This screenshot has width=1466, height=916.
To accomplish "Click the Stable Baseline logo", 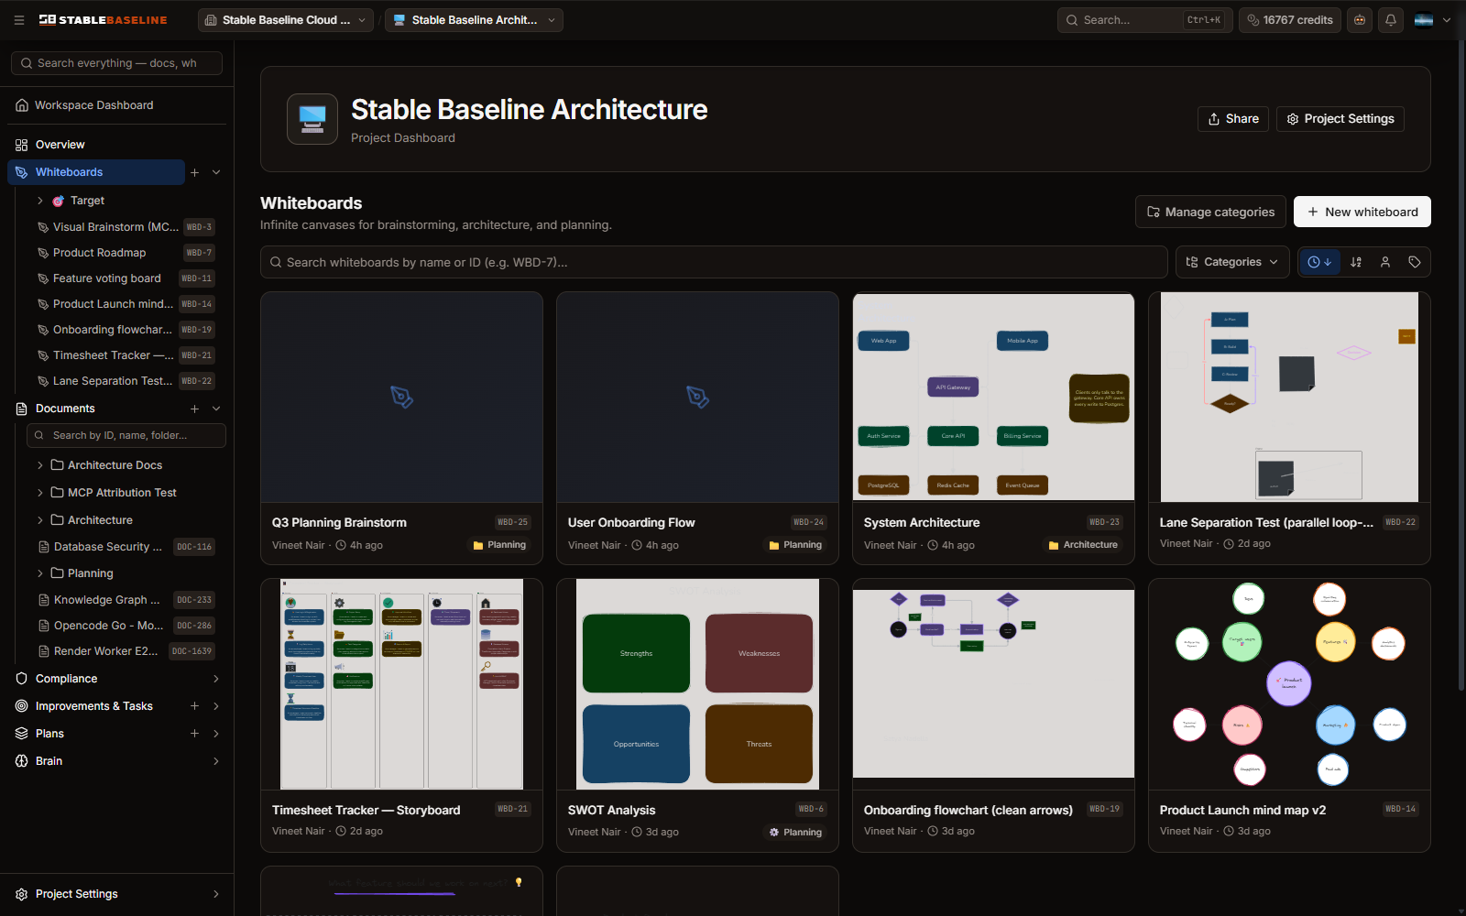I will click(104, 20).
